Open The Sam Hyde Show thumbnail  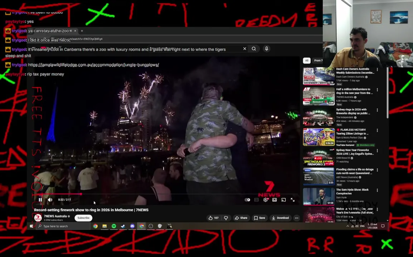click(319, 196)
